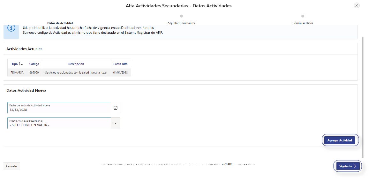Screen dimensions: 369x179
Task: Select the Datos de Actividad step label
Action: coord(60,23)
